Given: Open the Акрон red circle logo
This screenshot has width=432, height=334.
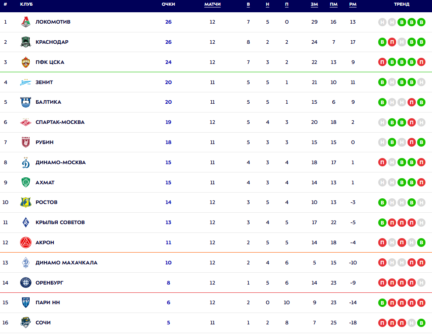Looking at the screenshot, I should pos(26,243).
